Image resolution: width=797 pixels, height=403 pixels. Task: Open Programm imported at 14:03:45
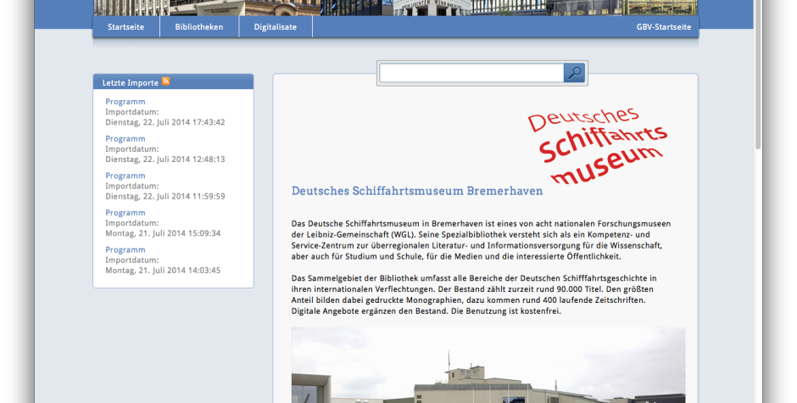click(125, 249)
